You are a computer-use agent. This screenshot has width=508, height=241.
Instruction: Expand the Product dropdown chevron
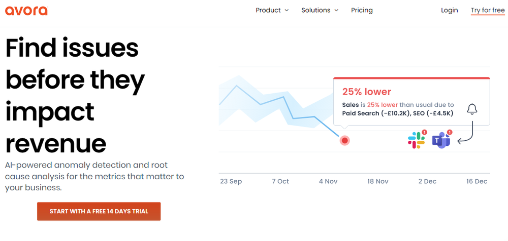coord(287,10)
